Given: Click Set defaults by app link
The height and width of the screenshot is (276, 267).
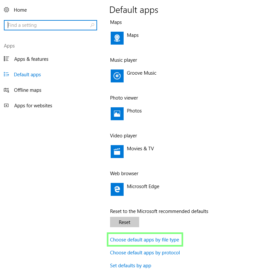Looking at the screenshot, I should click(x=131, y=266).
